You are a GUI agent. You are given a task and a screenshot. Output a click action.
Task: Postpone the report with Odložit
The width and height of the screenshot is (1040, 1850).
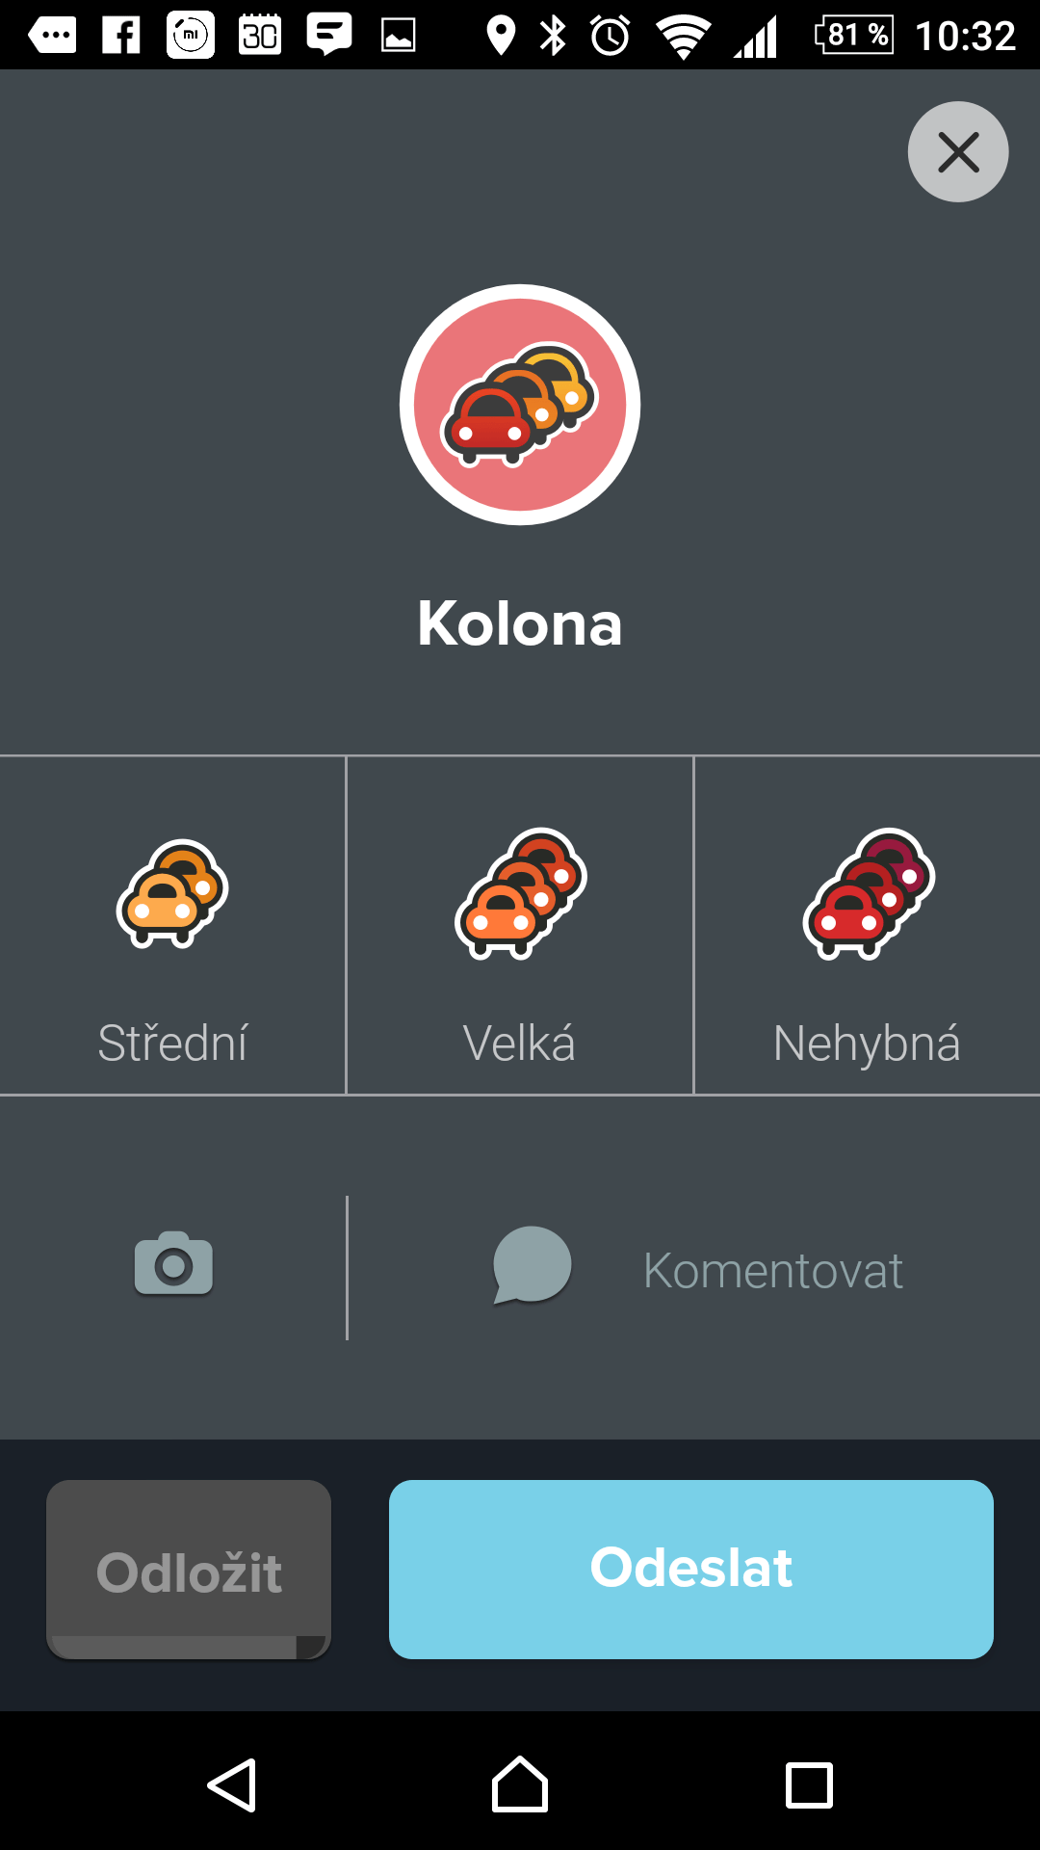tap(189, 1570)
